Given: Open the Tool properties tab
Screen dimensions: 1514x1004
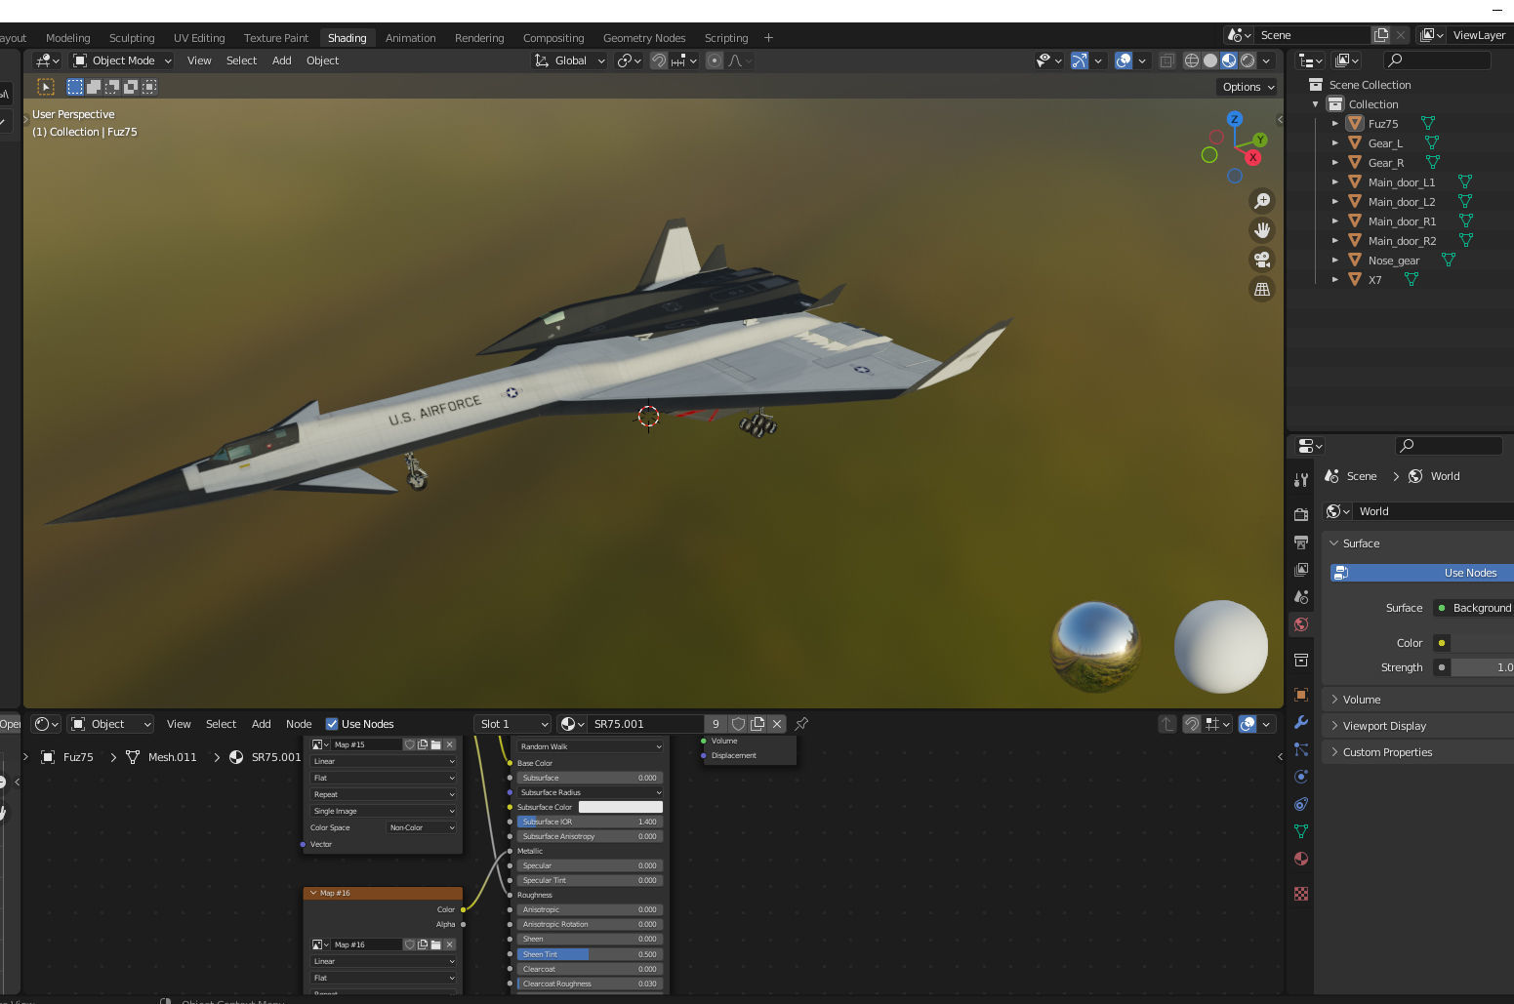Looking at the screenshot, I should pos(1301,480).
